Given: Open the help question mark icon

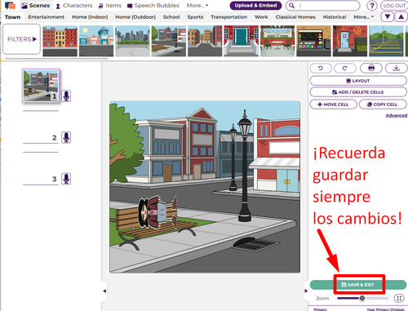Looking at the screenshot, I should point(372,6).
